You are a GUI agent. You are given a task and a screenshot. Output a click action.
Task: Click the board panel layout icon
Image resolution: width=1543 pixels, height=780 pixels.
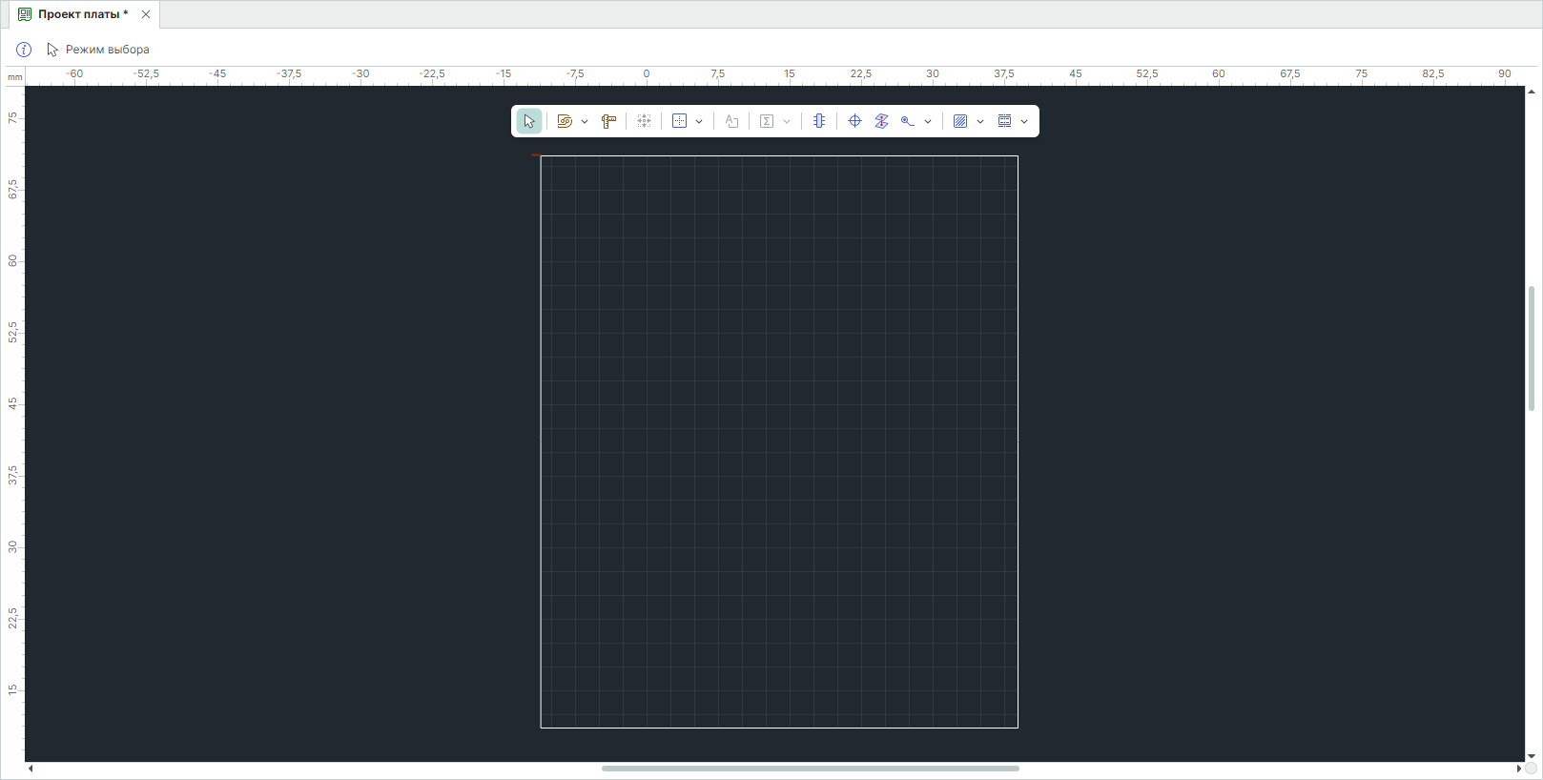(1004, 121)
